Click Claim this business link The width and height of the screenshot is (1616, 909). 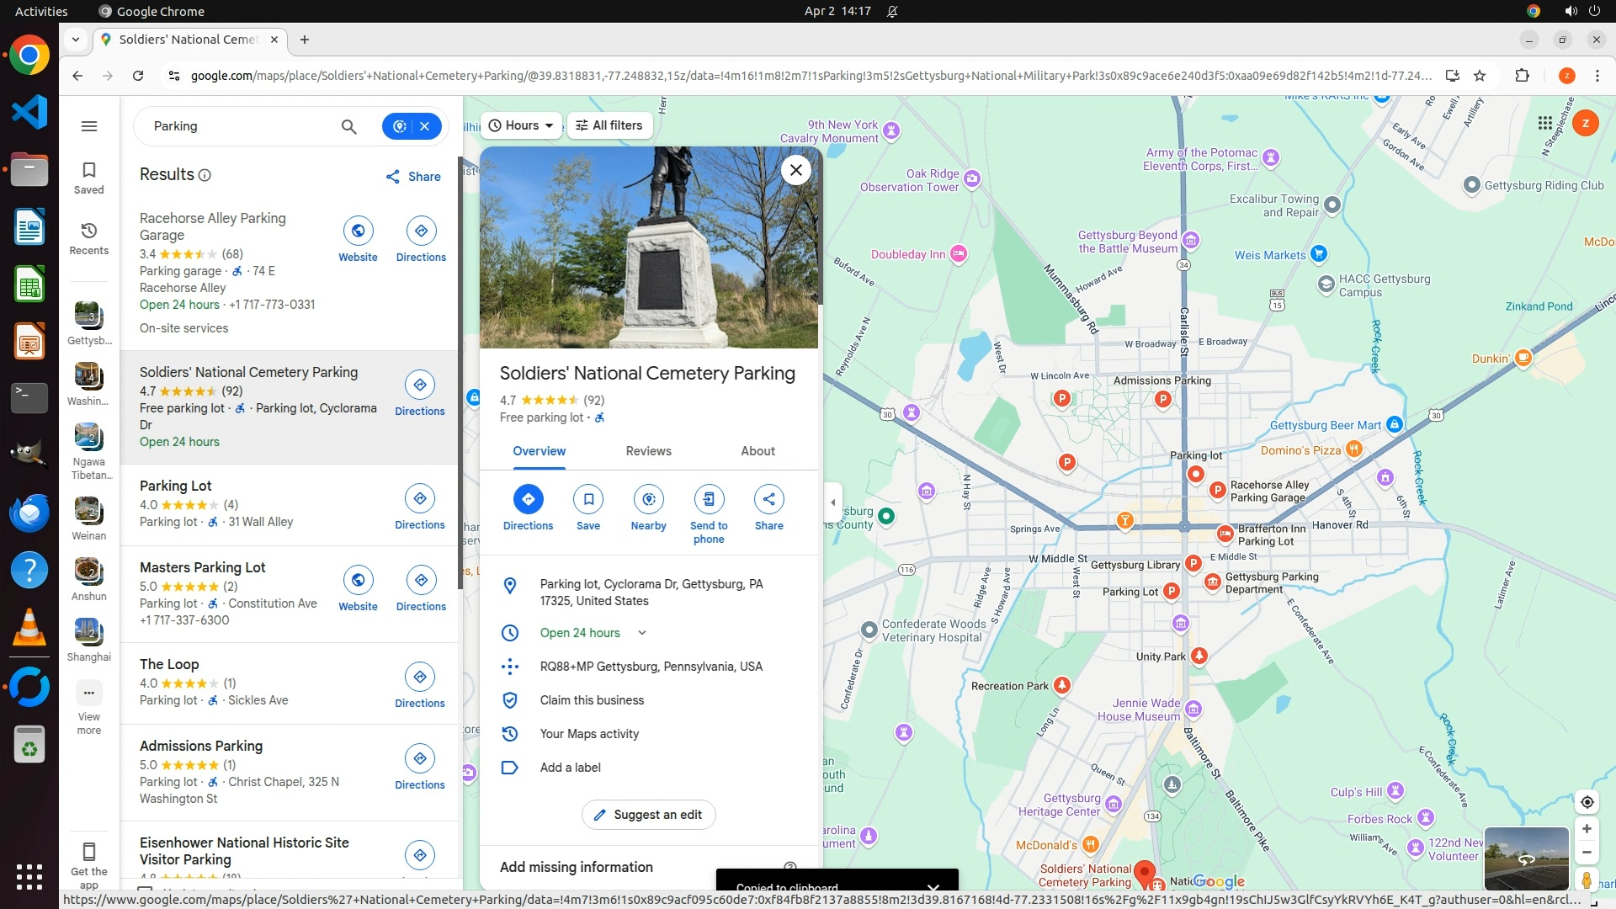click(x=592, y=700)
